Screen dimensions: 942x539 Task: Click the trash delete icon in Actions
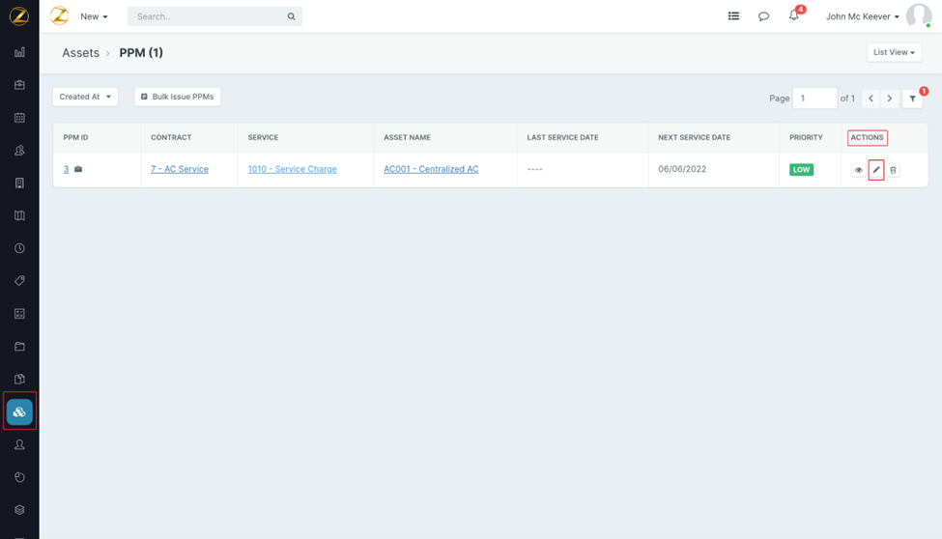coord(893,170)
